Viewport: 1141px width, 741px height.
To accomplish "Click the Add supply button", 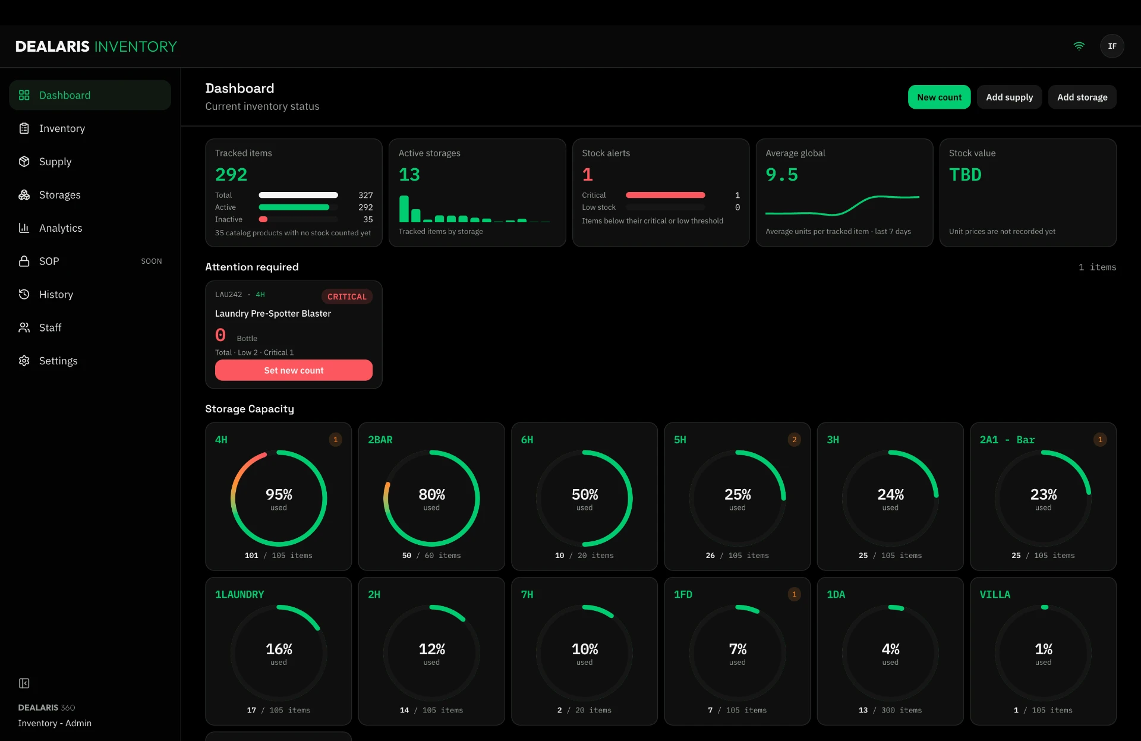I will (x=1009, y=97).
